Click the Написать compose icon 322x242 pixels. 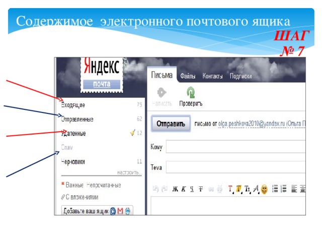[162, 93]
